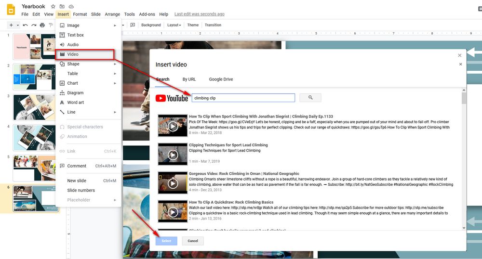
Task: Select slide 4 thumbnail
Action: [34, 138]
